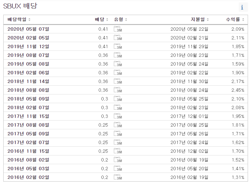Click payment date 2016년 12월 02일
The height and width of the screenshot is (184, 251).
[x=189, y=151]
